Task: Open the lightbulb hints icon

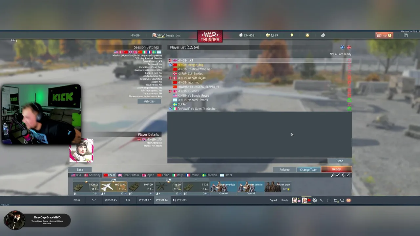Action: coord(292,35)
